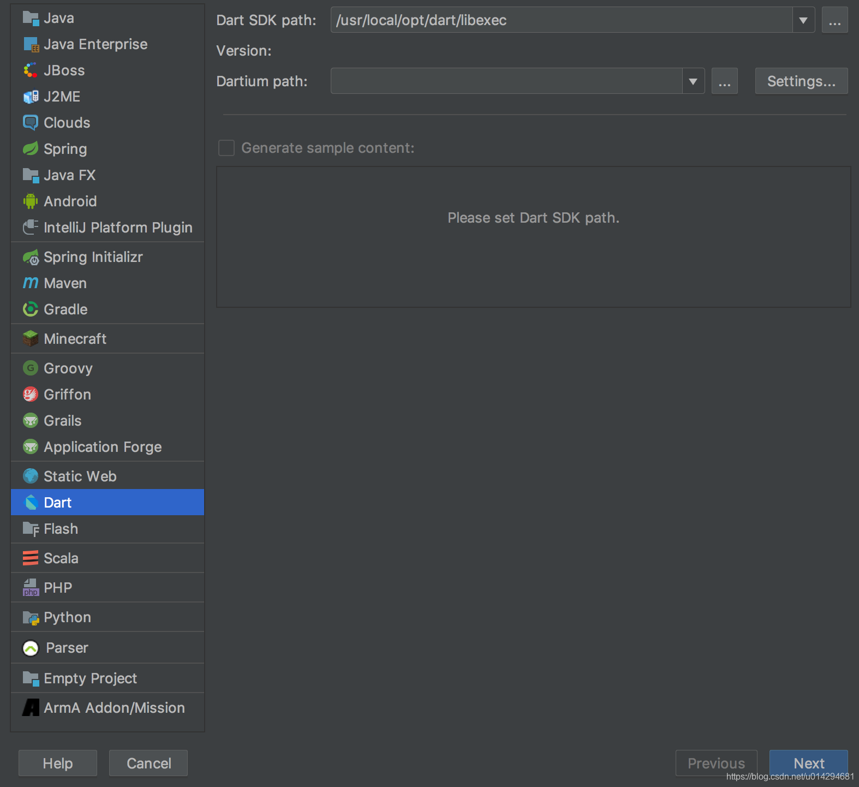Select 'Android' list entry text
Screen dimensions: 859x787
coord(70,201)
